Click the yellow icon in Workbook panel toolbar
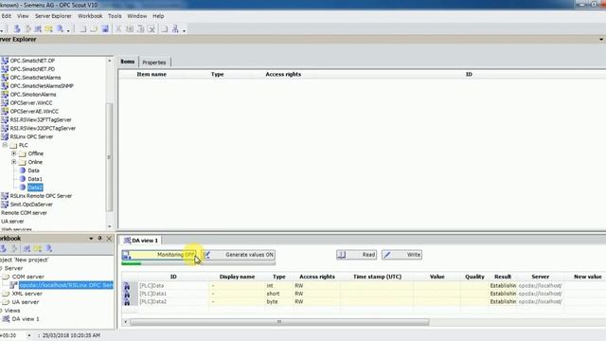606x341 pixels. (38, 248)
